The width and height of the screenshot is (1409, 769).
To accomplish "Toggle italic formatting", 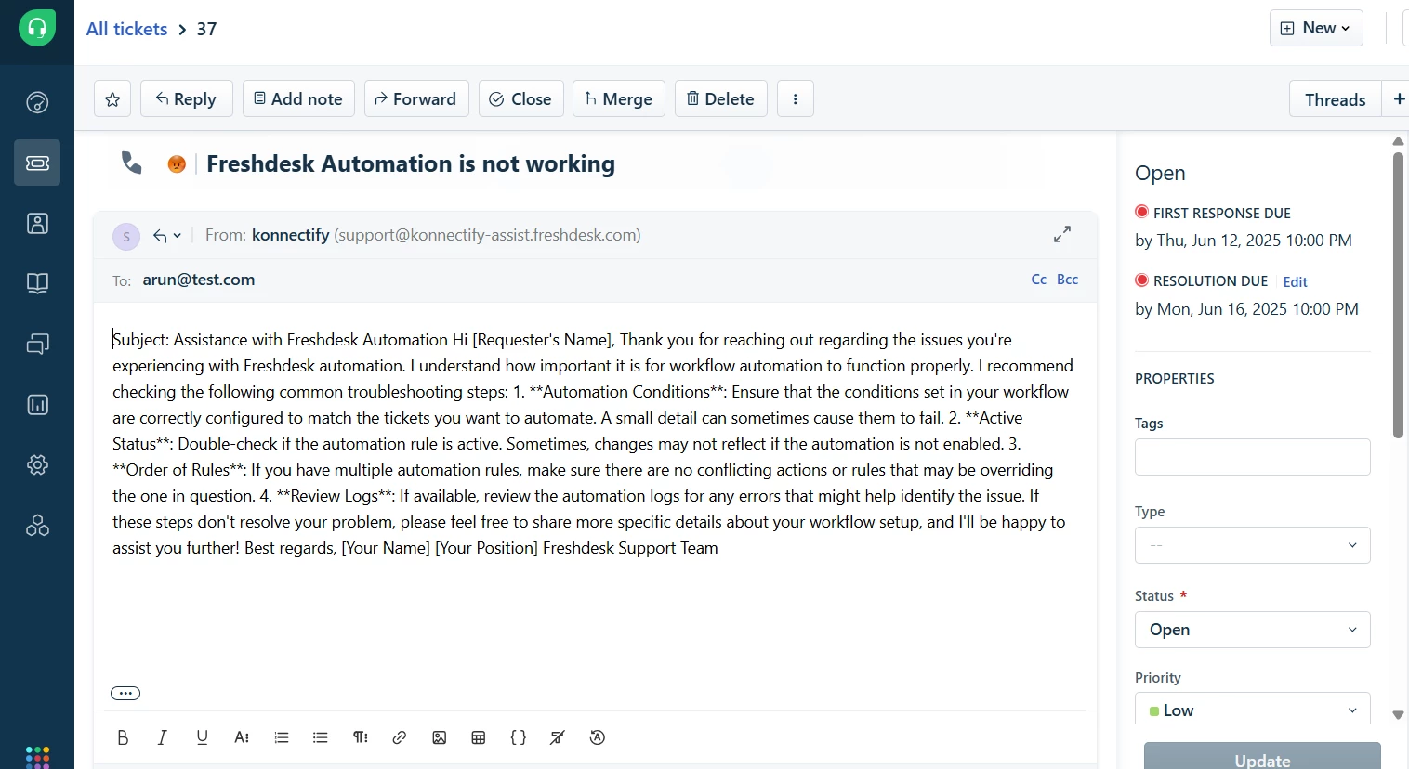I will click(162, 737).
